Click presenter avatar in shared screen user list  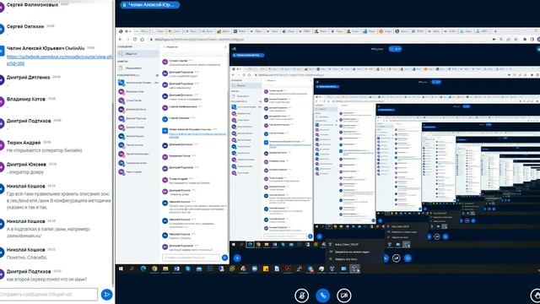pos(121,83)
